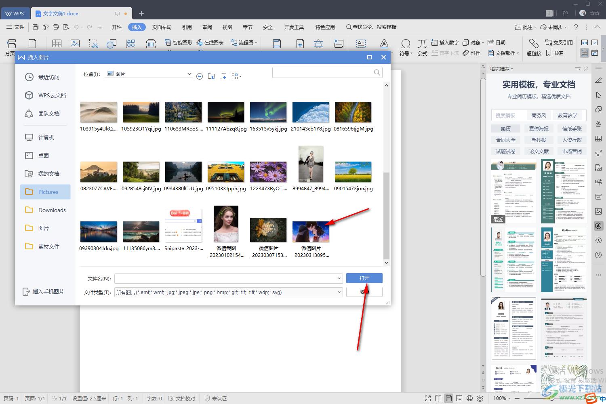Open the References ribbon tab
606x404 pixels.
[187, 27]
